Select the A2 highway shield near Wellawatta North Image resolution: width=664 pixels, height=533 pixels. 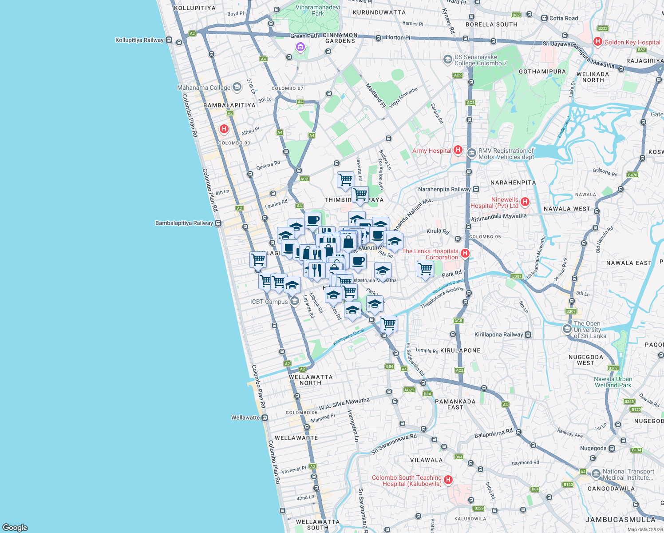(x=303, y=369)
